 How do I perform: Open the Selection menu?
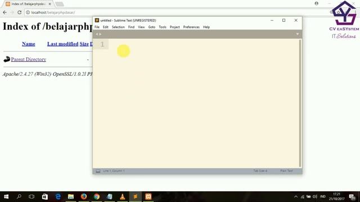click(x=118, y=27)
